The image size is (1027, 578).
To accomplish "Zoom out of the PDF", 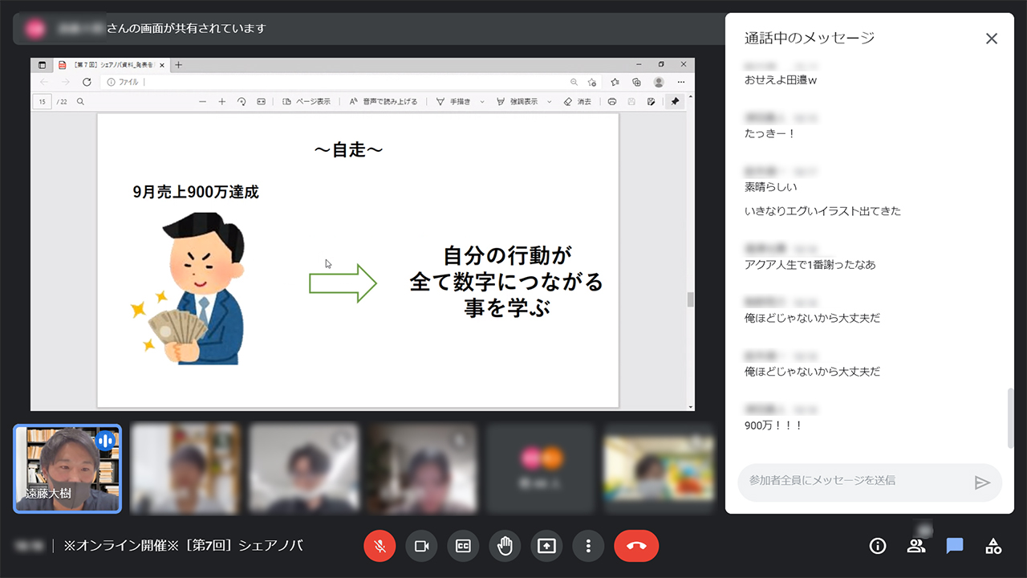I will click(202, 102).
